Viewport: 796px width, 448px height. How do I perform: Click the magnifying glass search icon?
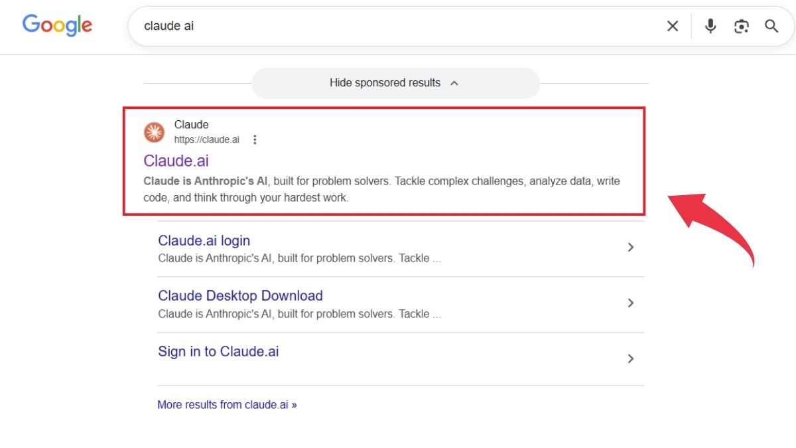click(x=771, y=26)
